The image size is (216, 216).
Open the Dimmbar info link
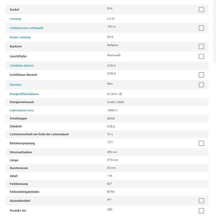click(x=16, y=85)
